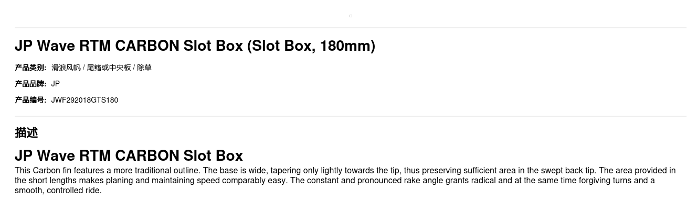The image size is (697, 211).
Task: Click the 产品品牌 label
Action: (x=30, y=84)
